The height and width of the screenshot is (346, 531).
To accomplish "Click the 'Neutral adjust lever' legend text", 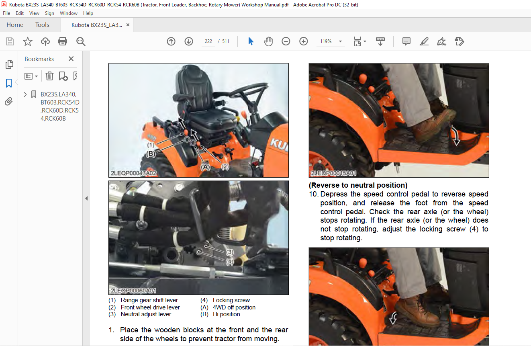I will point(146,314).
